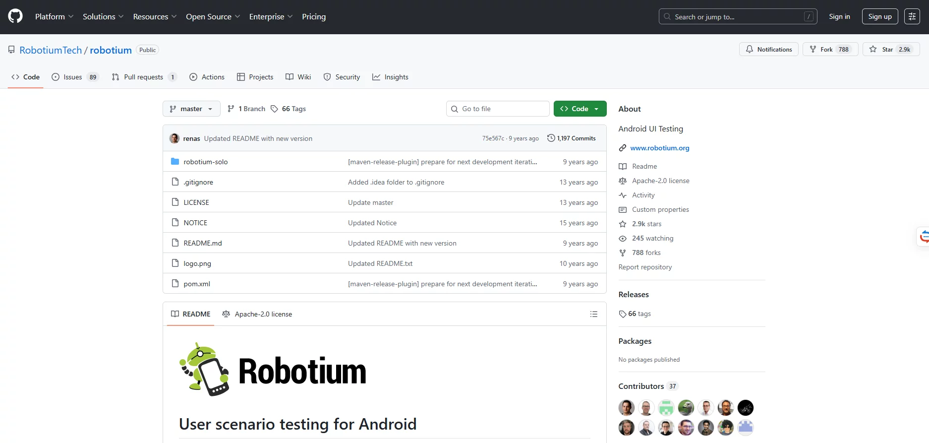Open www.robotium.org link
Image resolution: width=929 pixels, height=443 pixels.
click(660, 148)
